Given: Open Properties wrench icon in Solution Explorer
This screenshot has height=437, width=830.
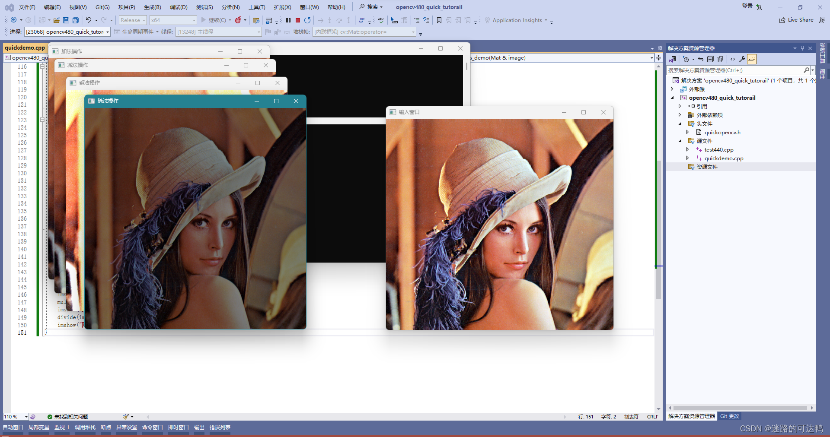Looking at the screenshot, I should 742,59.
